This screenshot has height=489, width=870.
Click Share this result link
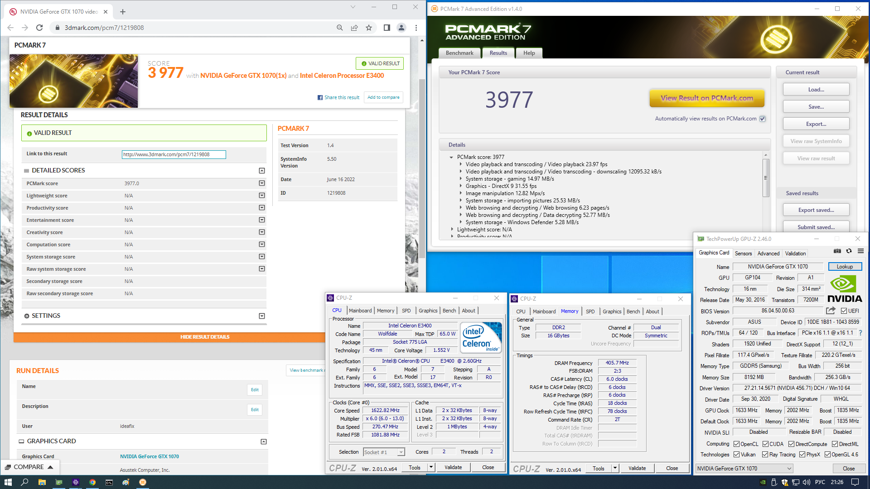tap(338, 97)
